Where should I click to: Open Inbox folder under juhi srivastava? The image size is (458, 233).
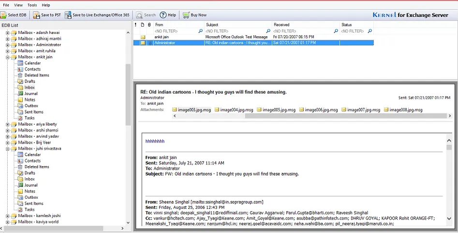(x=30, y=179)
